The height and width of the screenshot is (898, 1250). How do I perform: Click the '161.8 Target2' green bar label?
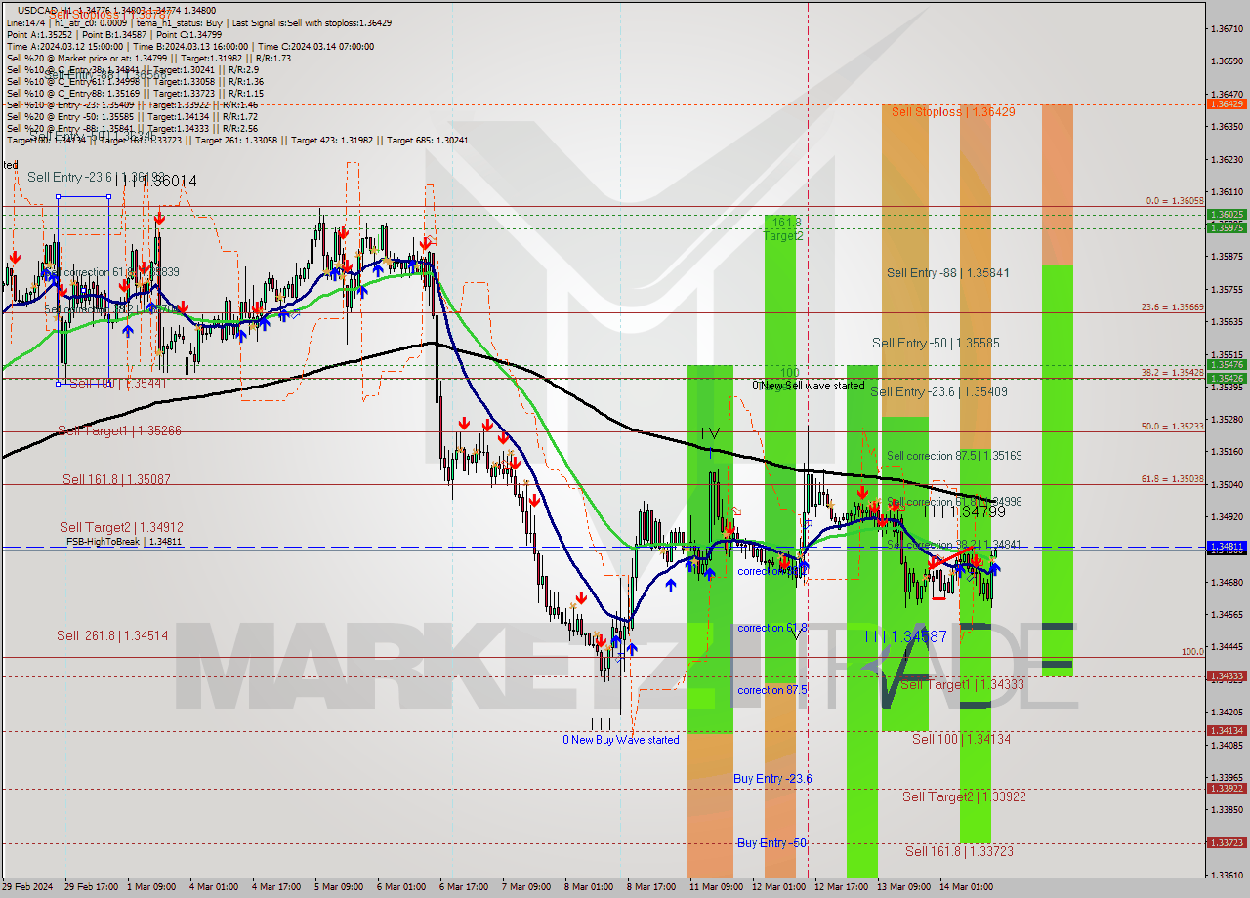782,229
